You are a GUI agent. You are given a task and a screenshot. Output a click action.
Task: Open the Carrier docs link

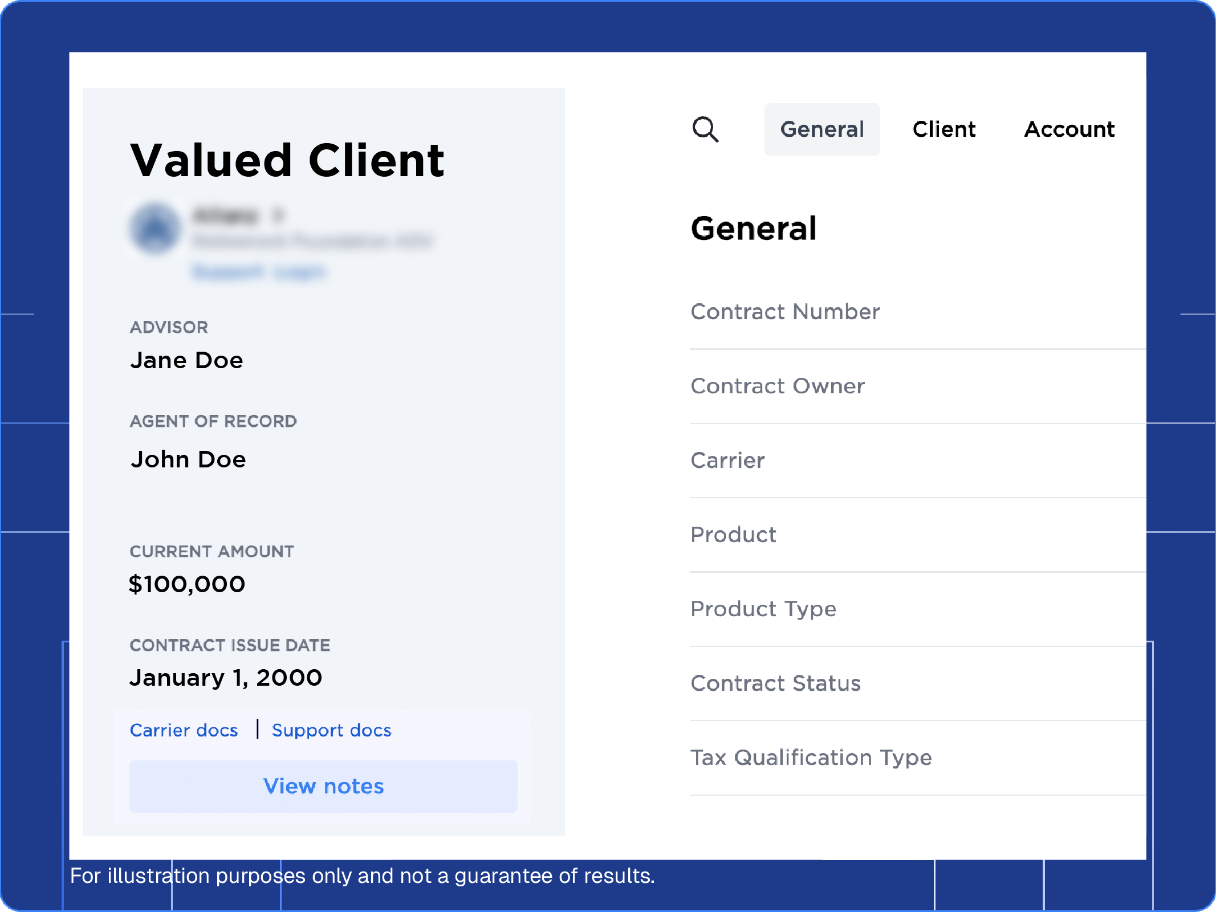pos(184,730)
